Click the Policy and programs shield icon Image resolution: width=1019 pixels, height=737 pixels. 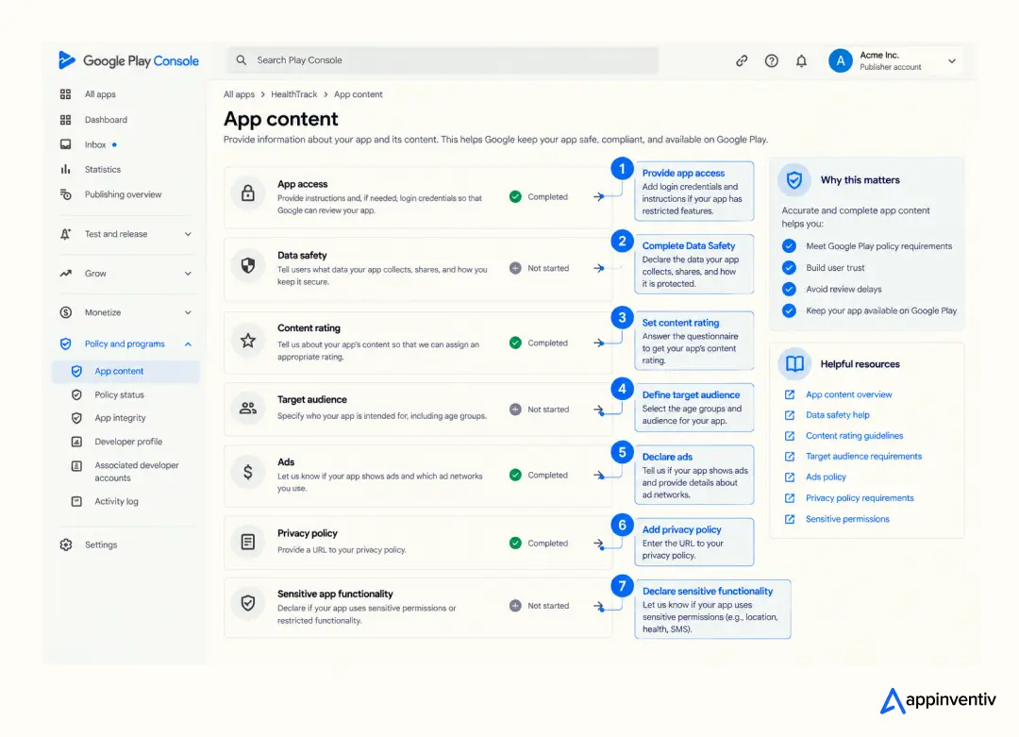coord(66,343)
